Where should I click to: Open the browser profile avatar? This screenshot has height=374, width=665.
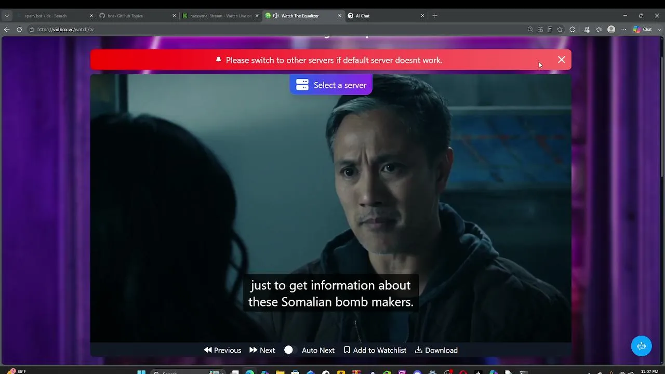(x=611, y=30)
